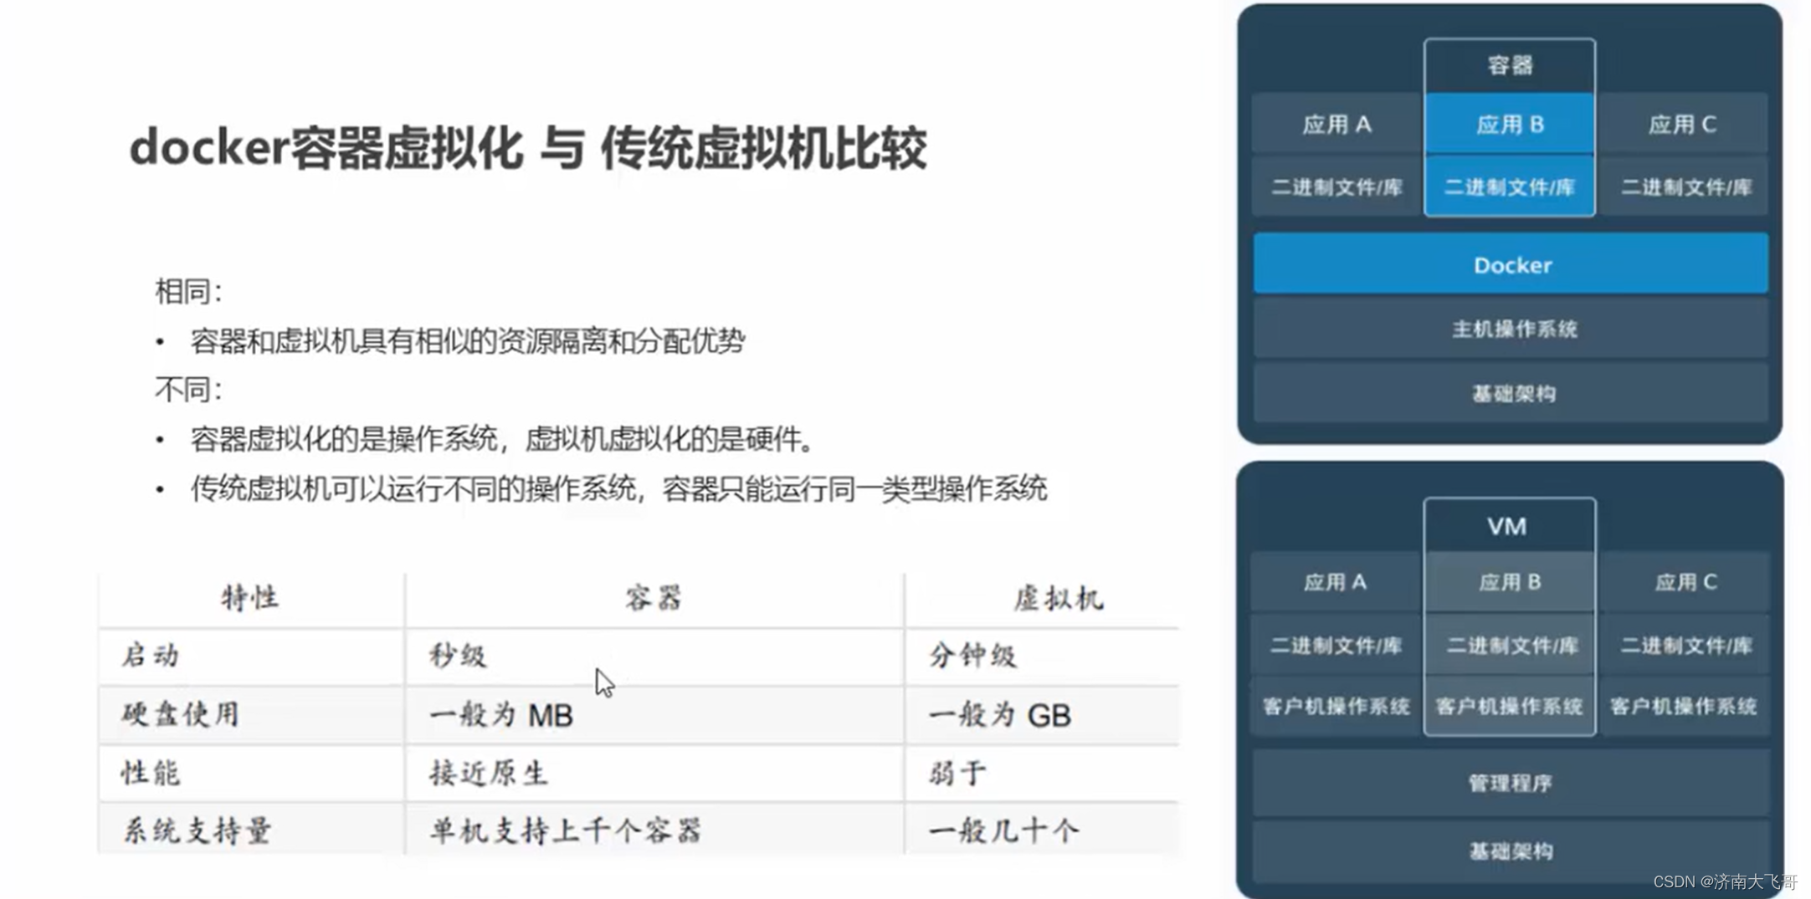Select "应用 C" in the VM diagram
The image size is (1811, 899).
pos(1685,582)
